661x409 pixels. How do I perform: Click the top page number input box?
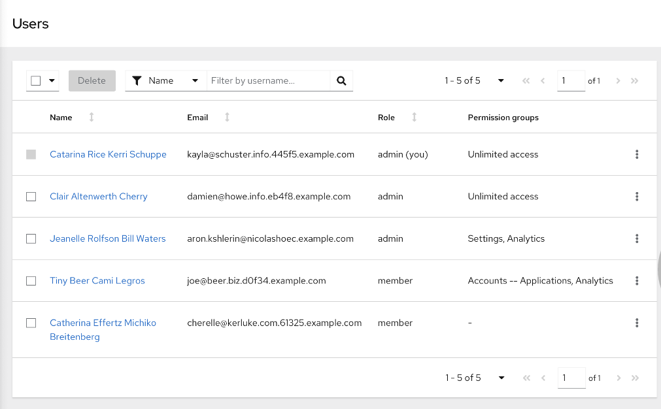point(570,81)
